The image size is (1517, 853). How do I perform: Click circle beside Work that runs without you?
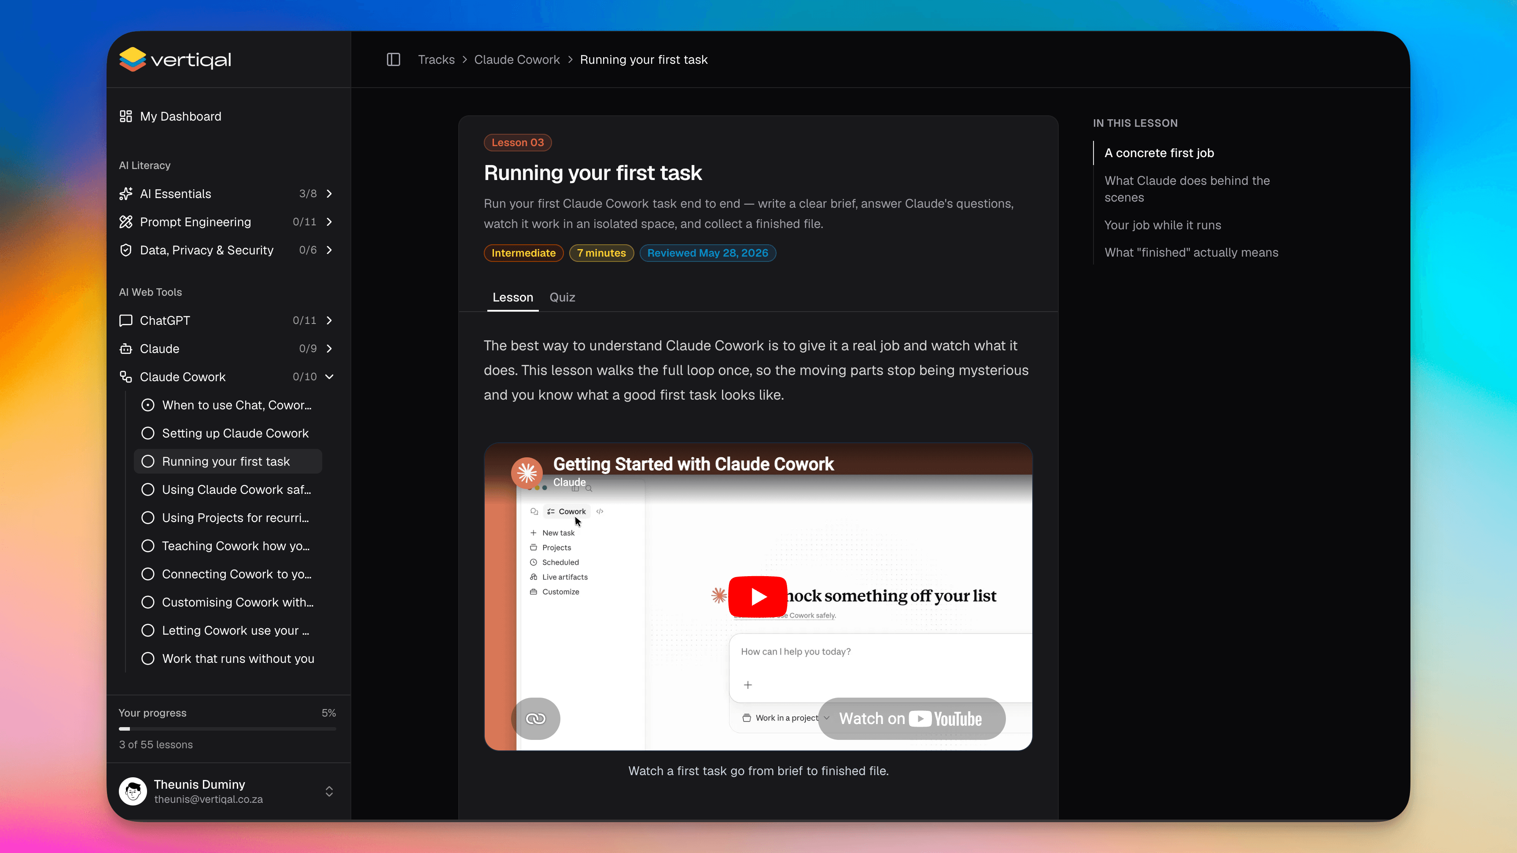tap(148, 659)
